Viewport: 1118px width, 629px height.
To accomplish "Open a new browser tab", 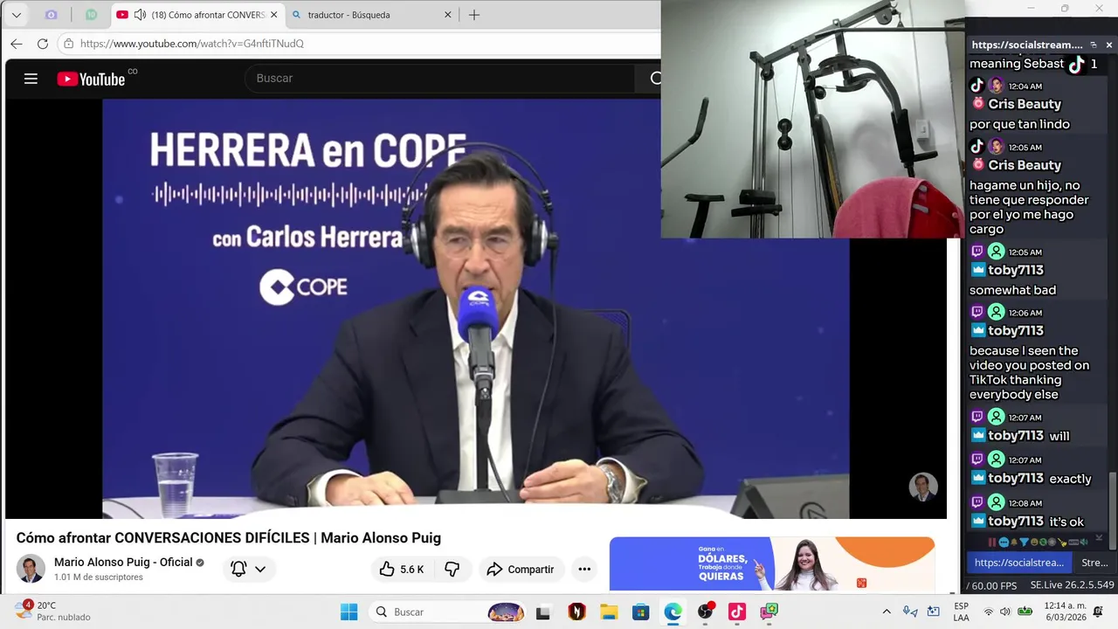I will coord(474,15).
